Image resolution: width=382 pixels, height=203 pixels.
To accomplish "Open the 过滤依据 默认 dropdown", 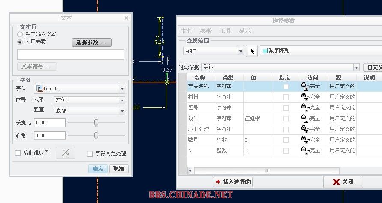I will [x=356, y=67].
